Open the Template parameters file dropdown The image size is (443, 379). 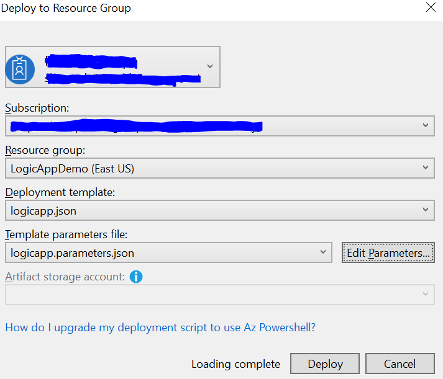click(x=168, y=252)
